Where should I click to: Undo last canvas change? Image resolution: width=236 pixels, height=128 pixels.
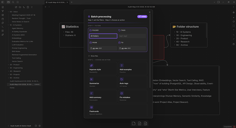[234, 35]
